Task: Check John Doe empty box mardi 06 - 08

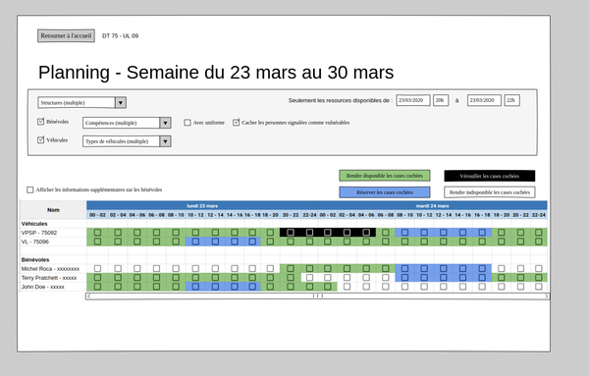Action: click(386, 287)
